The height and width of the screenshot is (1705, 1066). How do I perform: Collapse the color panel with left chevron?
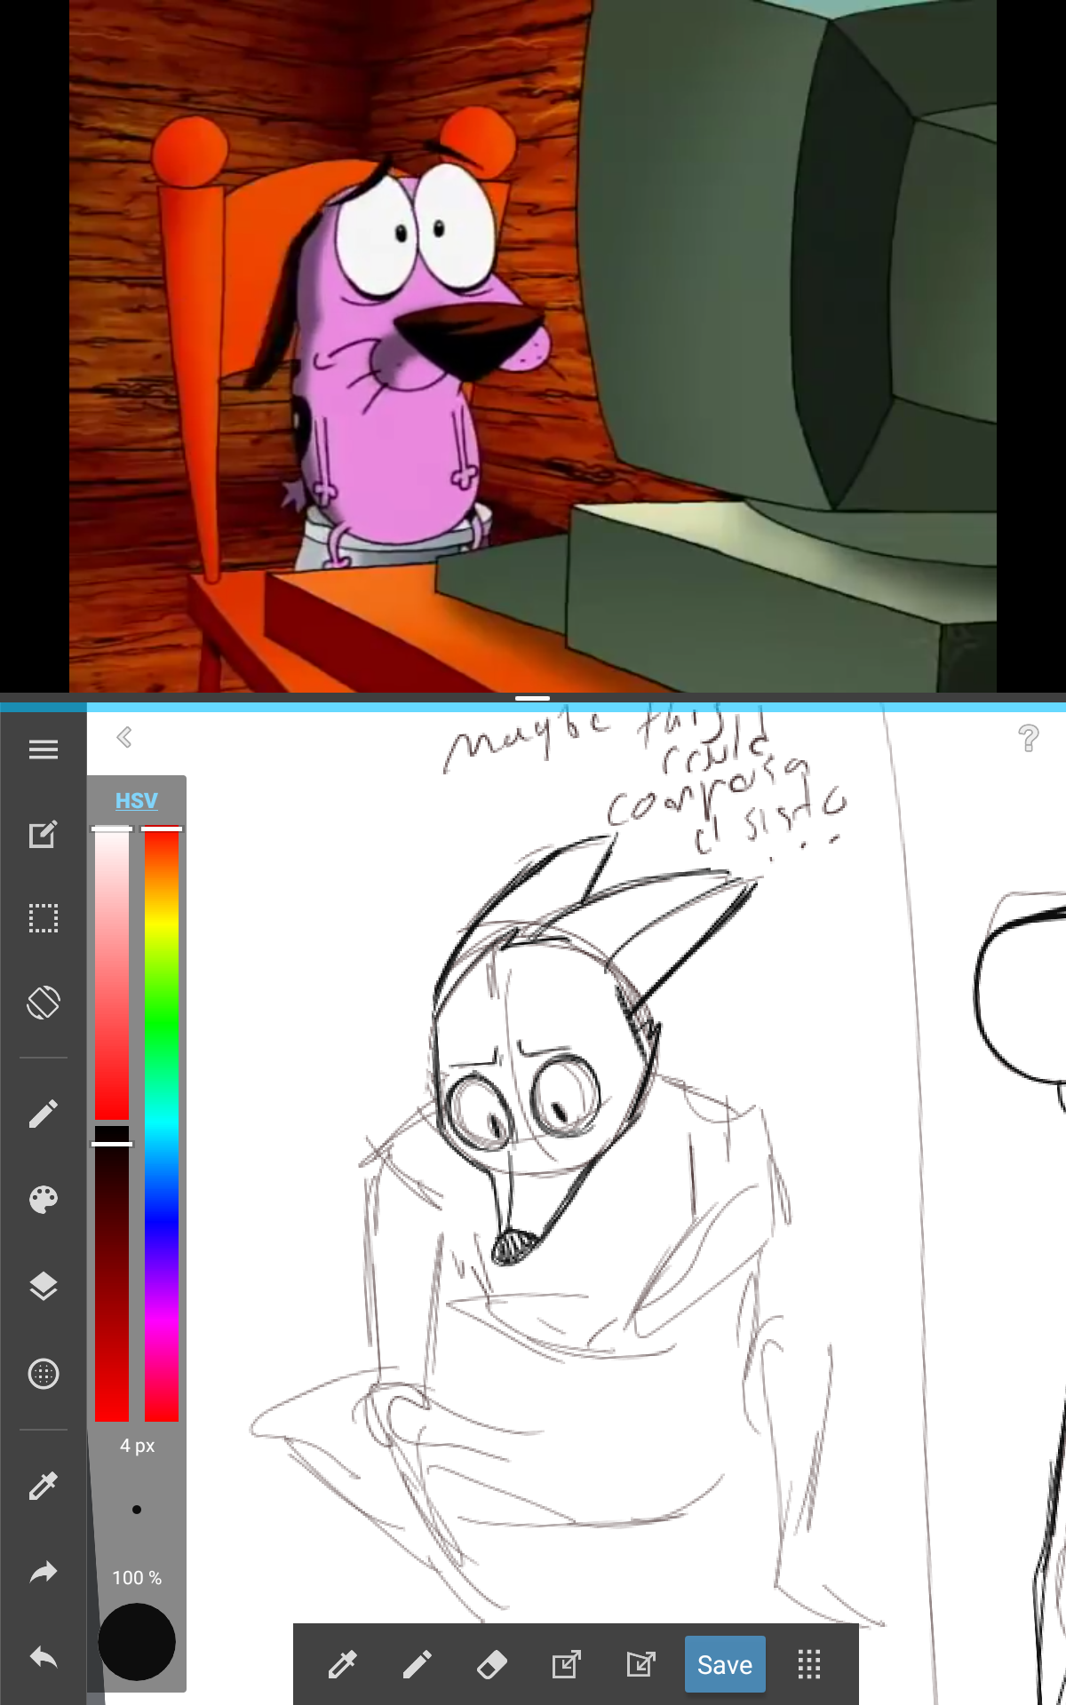pos(124,737)
